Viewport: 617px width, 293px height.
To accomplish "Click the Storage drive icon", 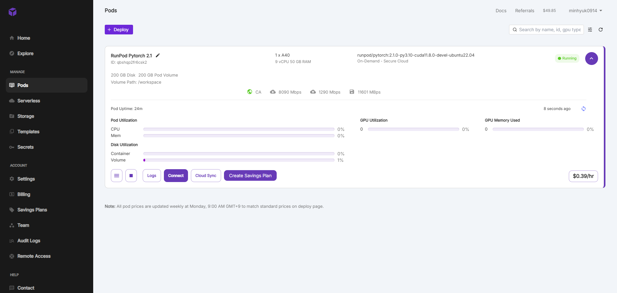I will pyautogui.click(x=12, y=116).
